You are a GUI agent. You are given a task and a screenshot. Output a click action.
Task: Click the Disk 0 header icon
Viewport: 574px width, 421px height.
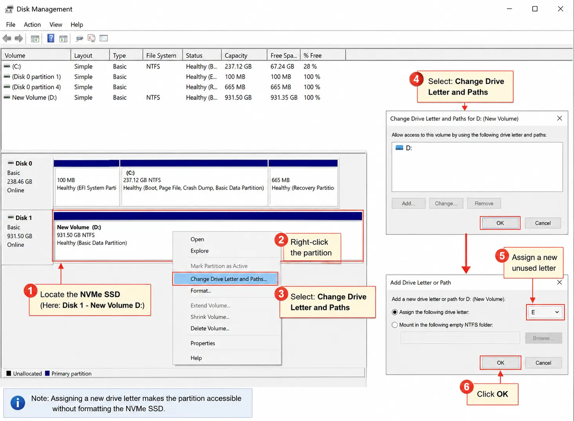pos(11,163)
